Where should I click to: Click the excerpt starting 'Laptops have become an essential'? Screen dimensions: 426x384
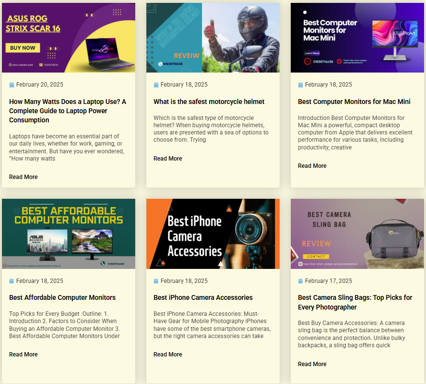pos(67,148)
